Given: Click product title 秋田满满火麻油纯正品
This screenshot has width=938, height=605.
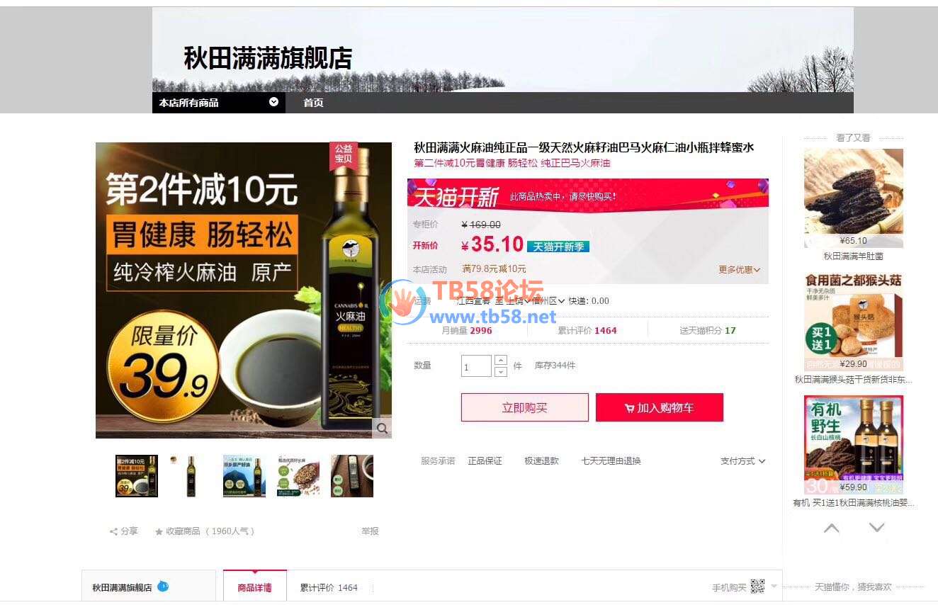Looking at the screenshot, I should pos(584,147).
